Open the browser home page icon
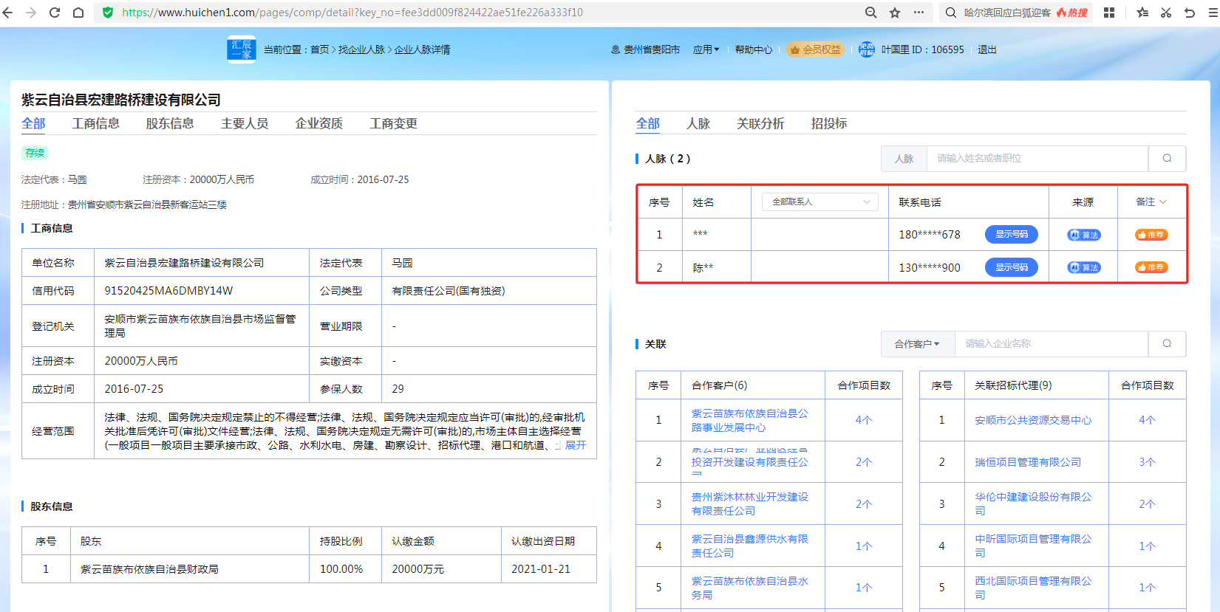This screenshot has width=1220, height=612. pos(78,13)
